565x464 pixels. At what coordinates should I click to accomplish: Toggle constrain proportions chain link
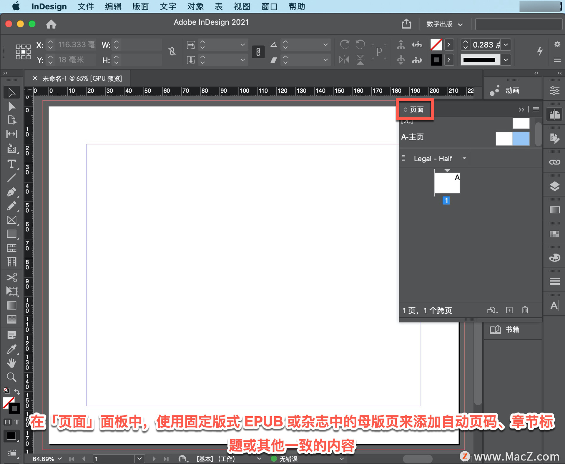258,52
